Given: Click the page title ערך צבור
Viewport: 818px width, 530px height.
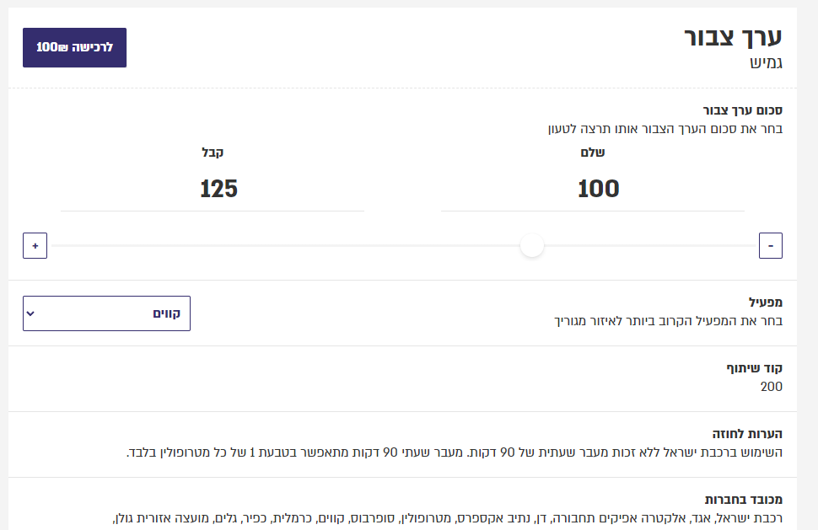Looking at the screenshot, I should click(734, 36).
